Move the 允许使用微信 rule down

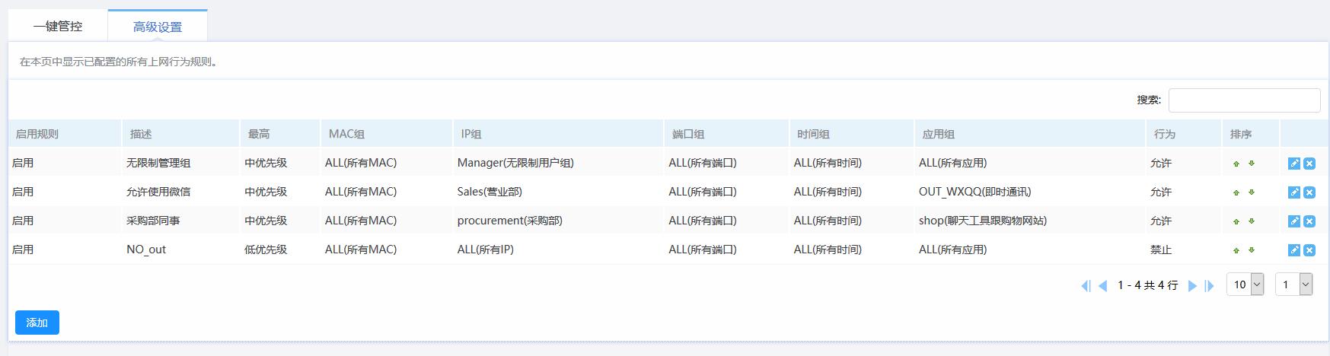click(x=1252, y=192)
